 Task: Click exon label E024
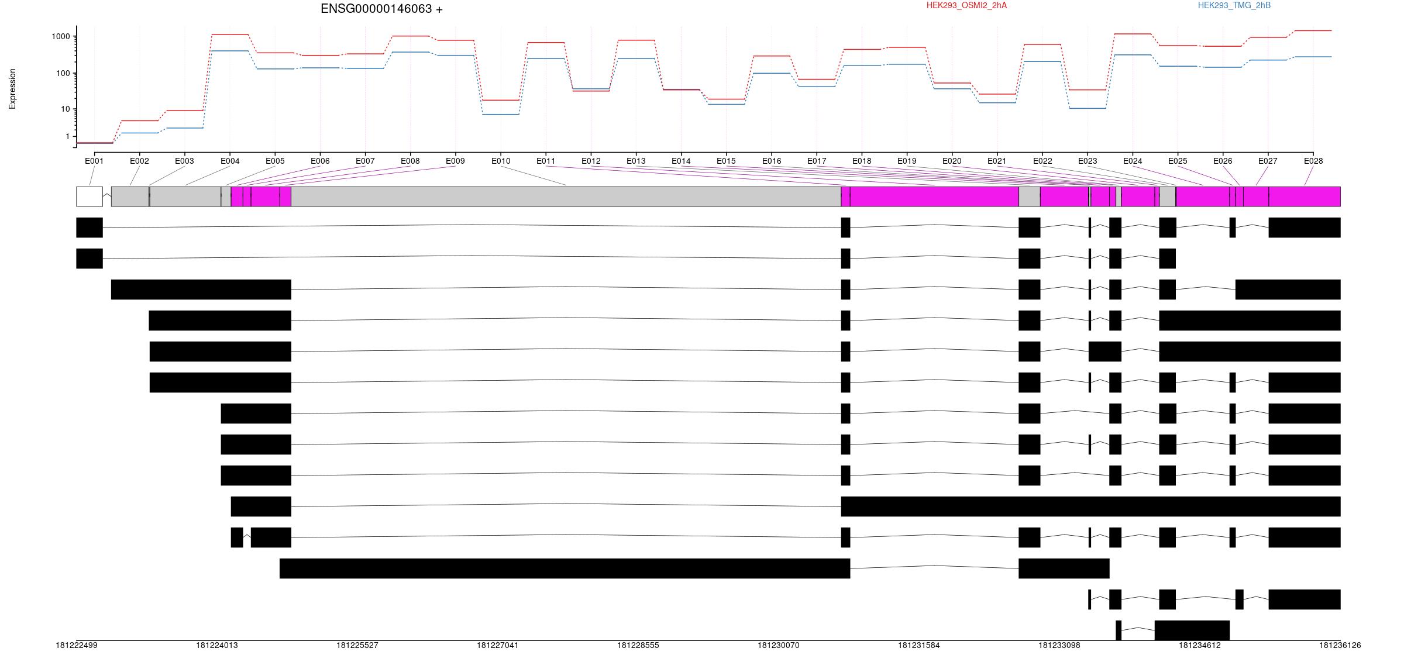click(x=1133, y=161)
